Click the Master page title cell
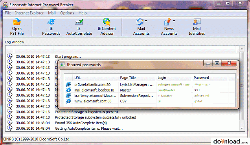 [x=125, y=90]
